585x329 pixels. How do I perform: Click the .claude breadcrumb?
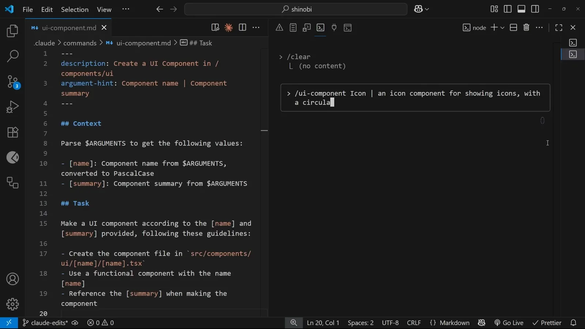click(x=44, y=43)
